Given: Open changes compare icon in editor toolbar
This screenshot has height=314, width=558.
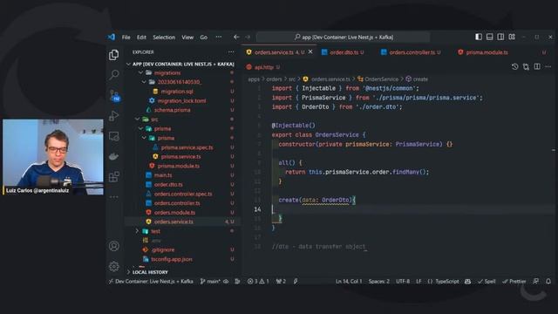Looking at the screenshot, I should coord(526,66).
